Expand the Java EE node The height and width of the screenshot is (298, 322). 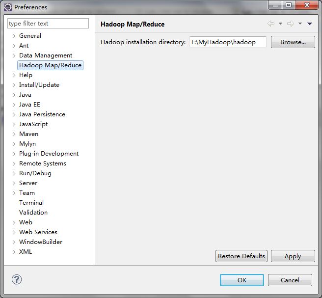point(14,105)
